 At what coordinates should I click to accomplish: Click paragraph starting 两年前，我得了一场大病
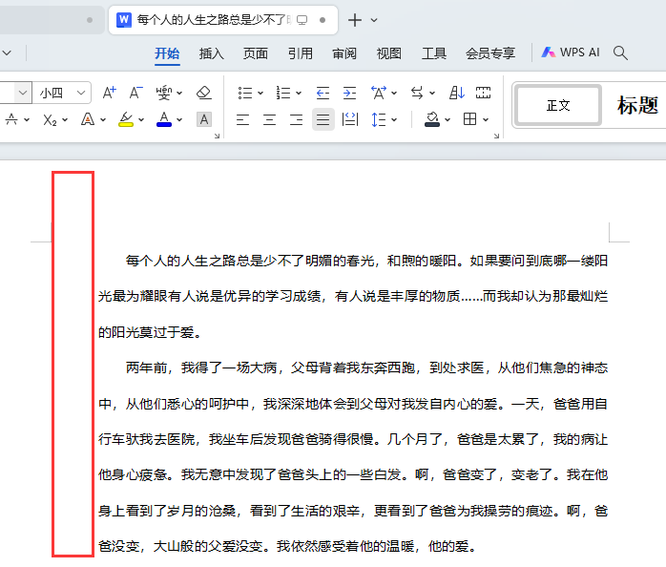point(353,456)
